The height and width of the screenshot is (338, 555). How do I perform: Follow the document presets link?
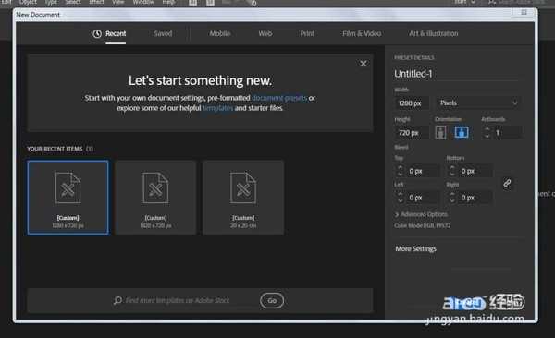point(279,98)
